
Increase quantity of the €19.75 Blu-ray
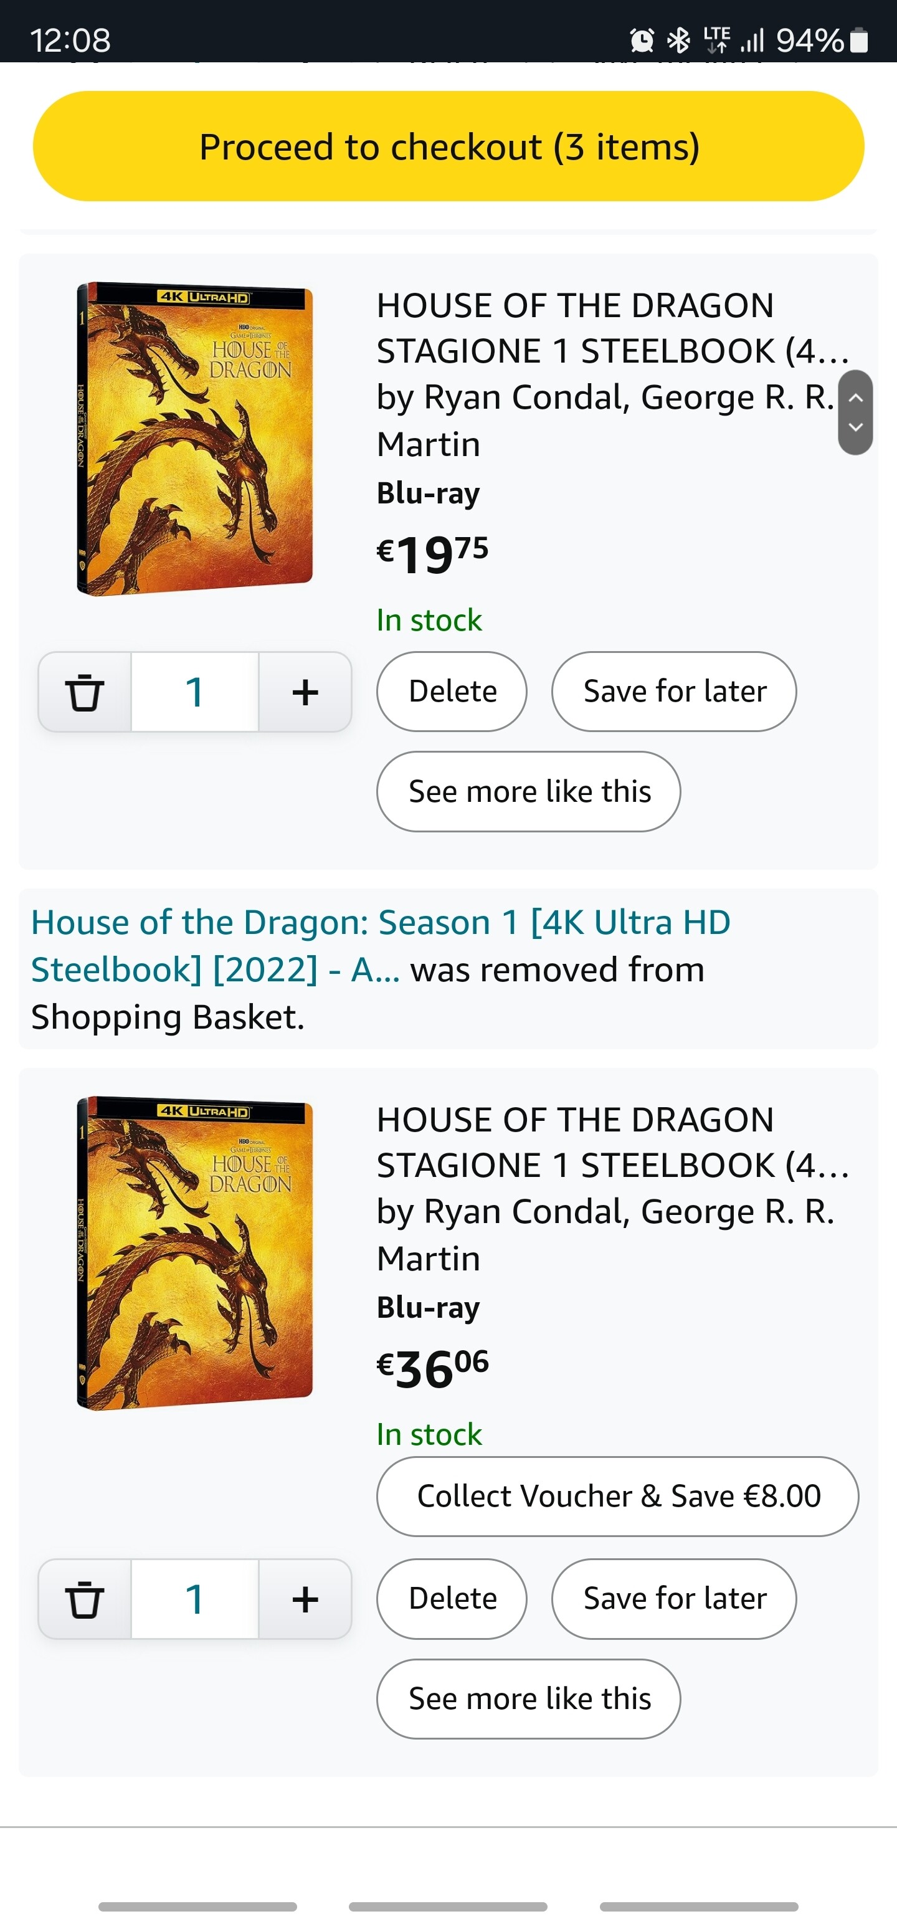pyautogui.click(x=305, y=692)
